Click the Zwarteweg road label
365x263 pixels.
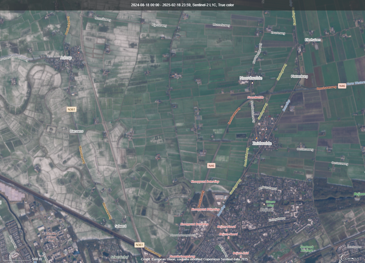(278, 33)
